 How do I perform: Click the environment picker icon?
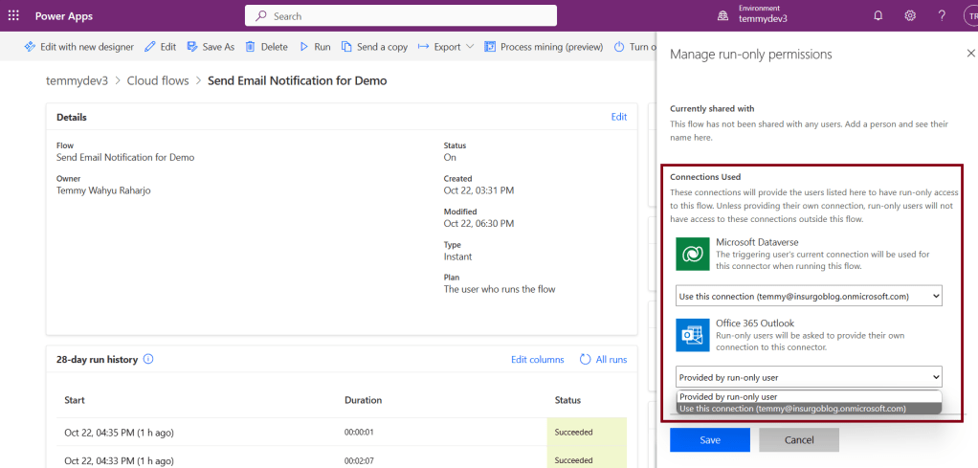[722, 16]
